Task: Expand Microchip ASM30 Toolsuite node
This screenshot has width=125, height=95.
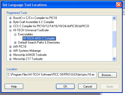Action: 10,55
